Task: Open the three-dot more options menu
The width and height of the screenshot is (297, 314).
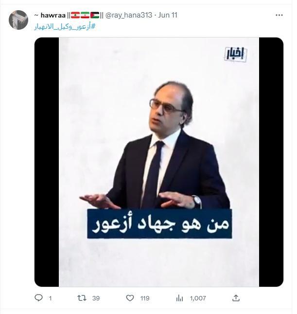Action: pos(279,15)
